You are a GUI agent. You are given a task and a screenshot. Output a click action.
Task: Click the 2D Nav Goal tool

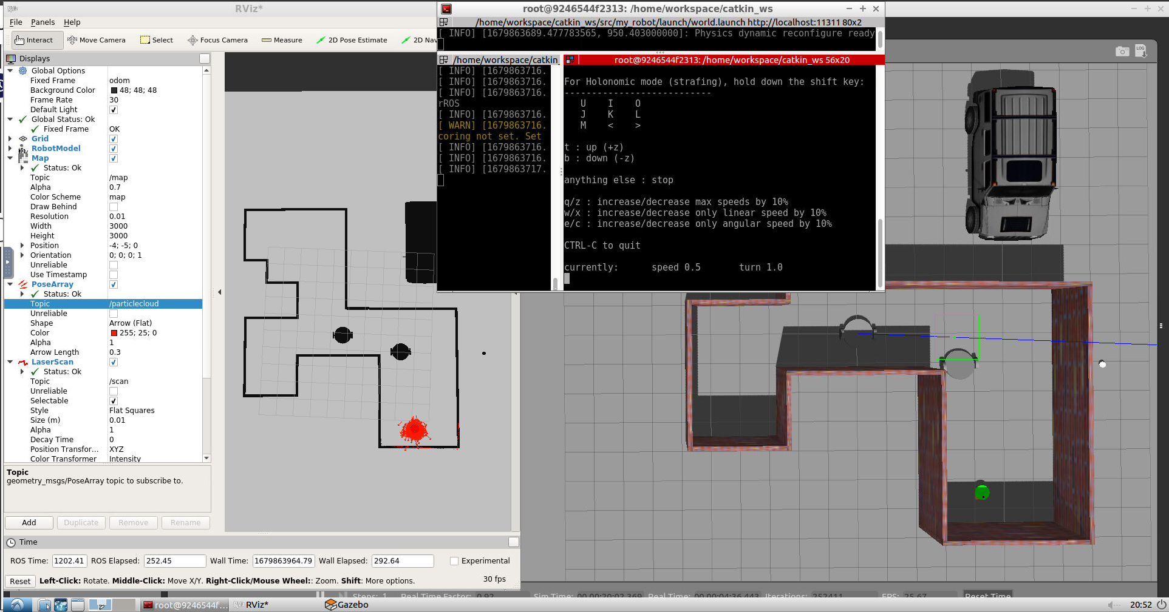point(418,40)
